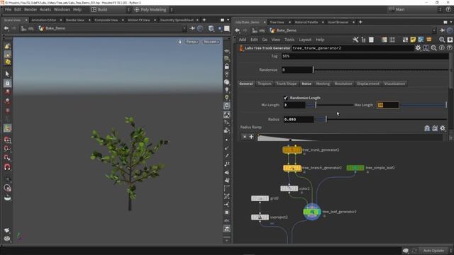This screenshot has width=454, height=255.
Task: Open the Persp camera view dropdown
Action: point(192,42)
